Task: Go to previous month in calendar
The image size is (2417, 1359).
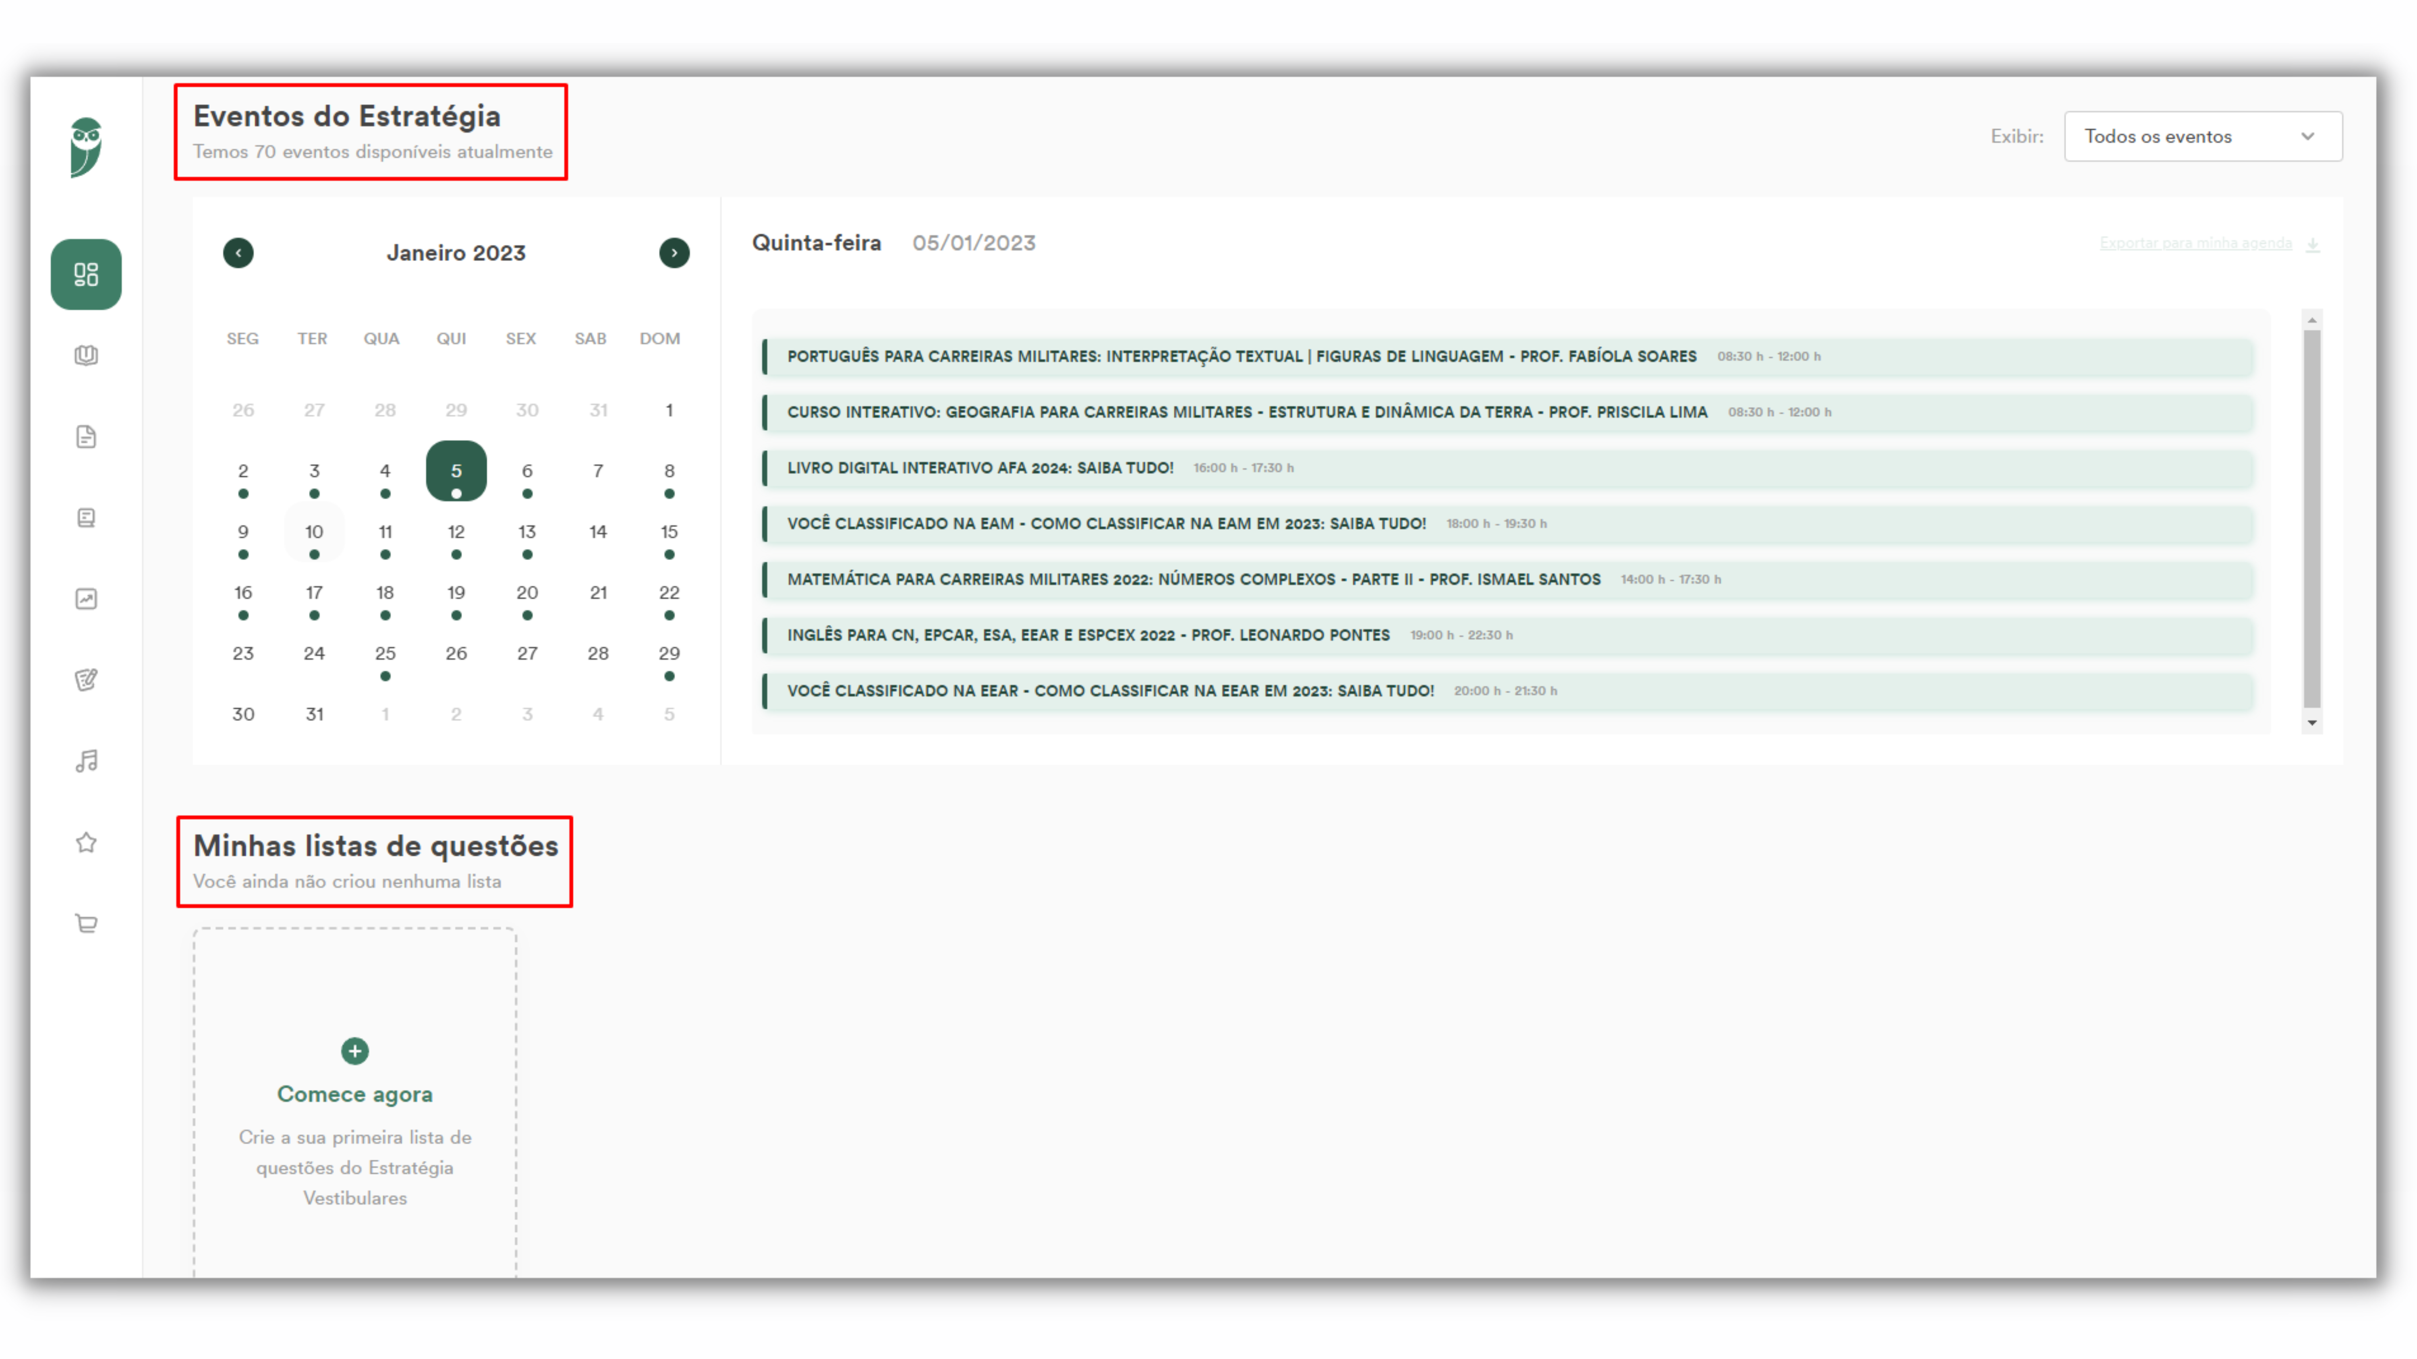Action: point(238,252)
